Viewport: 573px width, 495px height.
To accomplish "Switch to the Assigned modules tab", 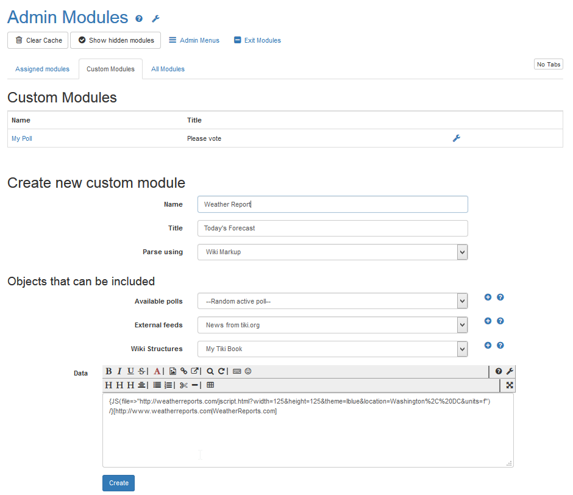I will pyautogui.click(x=43, y=69).
